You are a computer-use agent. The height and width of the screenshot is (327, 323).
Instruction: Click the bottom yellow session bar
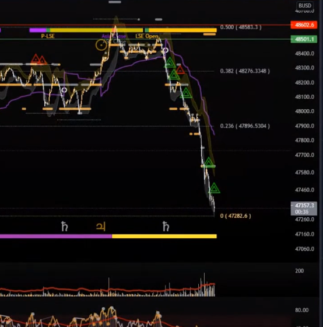(x=164, y=236)
